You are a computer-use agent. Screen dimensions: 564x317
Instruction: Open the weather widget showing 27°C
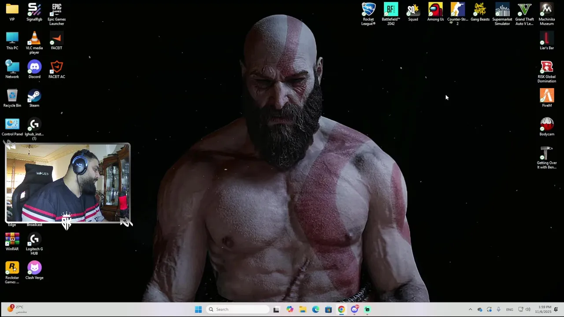point(17,309)
